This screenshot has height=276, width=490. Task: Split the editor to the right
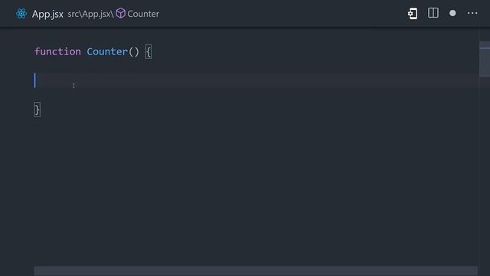[x=433, y=13]
